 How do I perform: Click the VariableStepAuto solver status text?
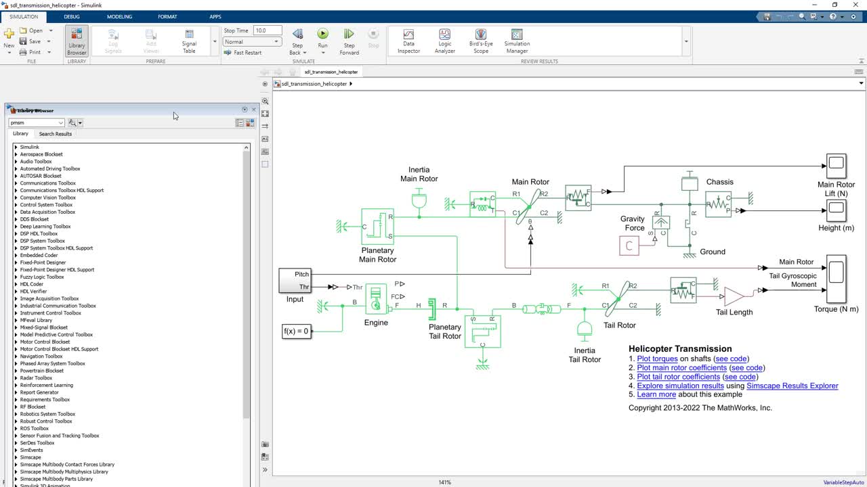(x=843, y=482)
